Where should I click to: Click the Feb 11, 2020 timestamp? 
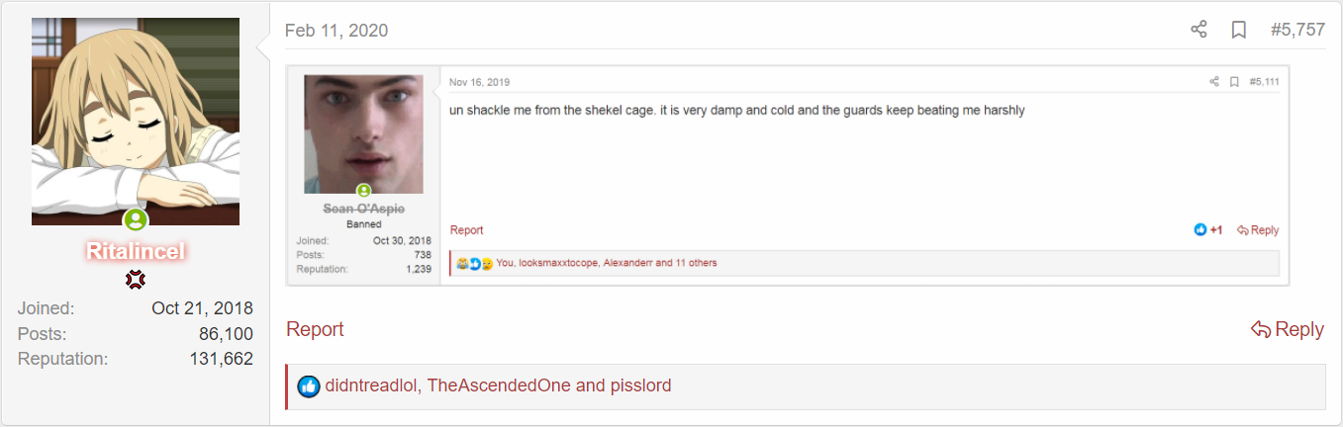pyautogui.click(x=336, y=31)
